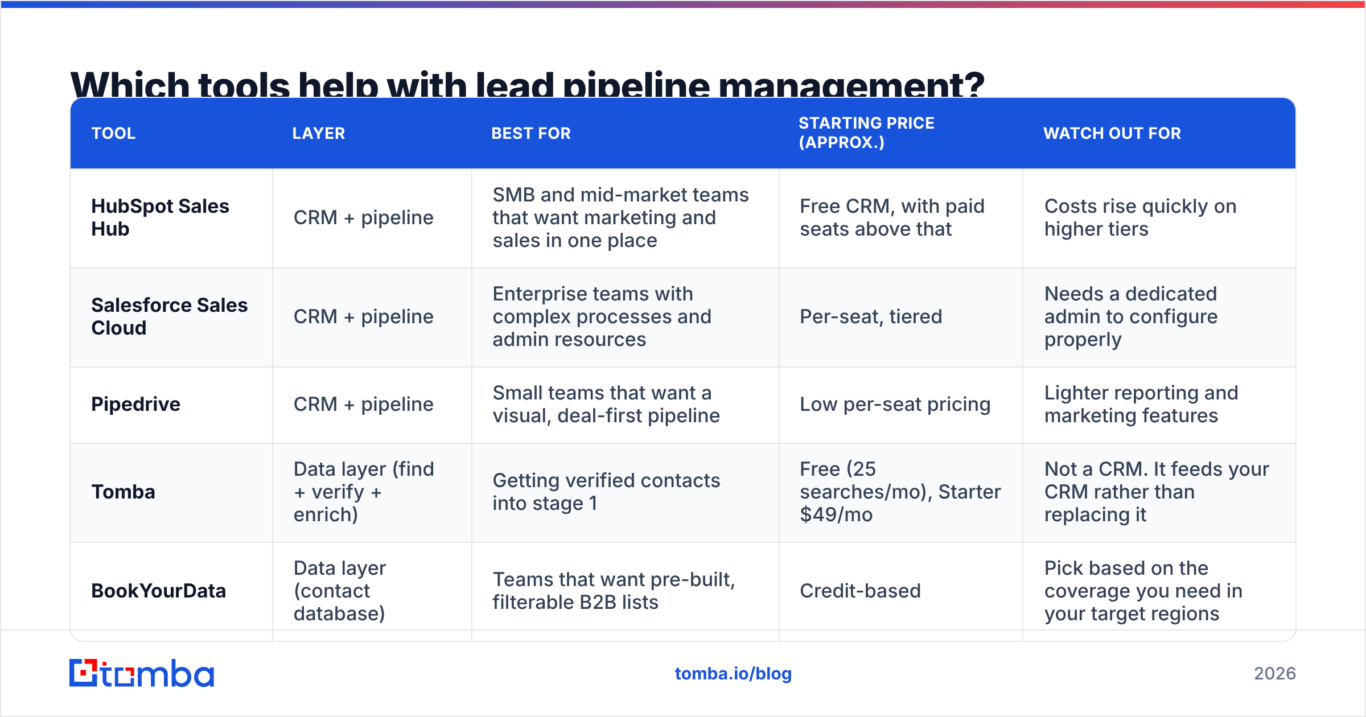Click 'Free (25 searches/mo), Starter $49/mo'

[x=900, y=492]
